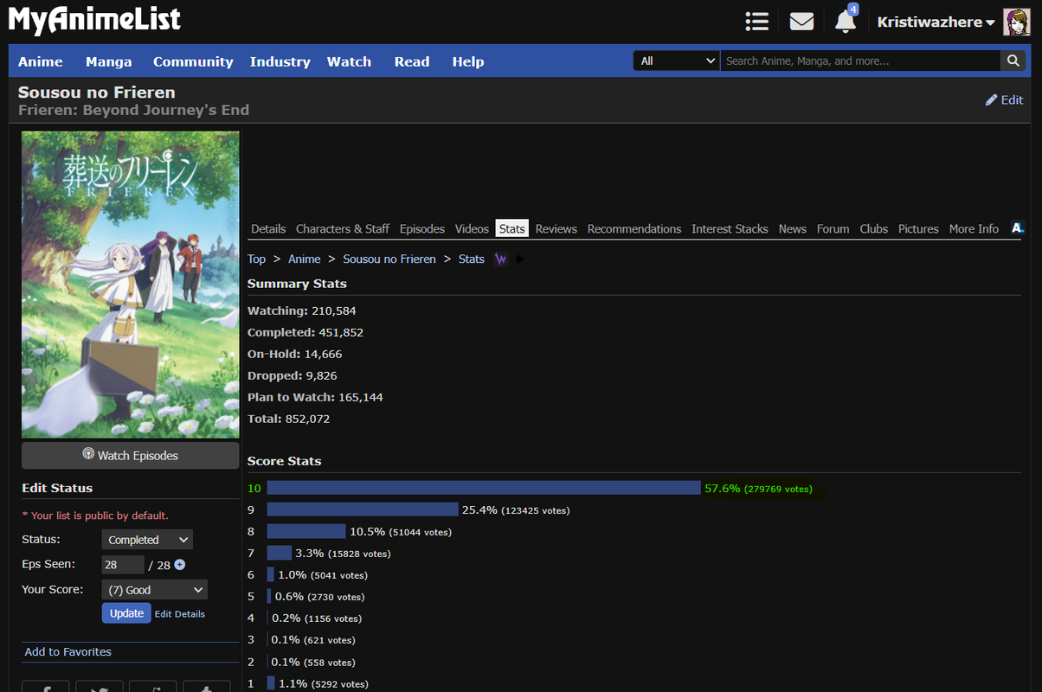Open the Status dropdown set to Completed
1042x692 pixels.
pyautogui.click(x=147, y=540)
